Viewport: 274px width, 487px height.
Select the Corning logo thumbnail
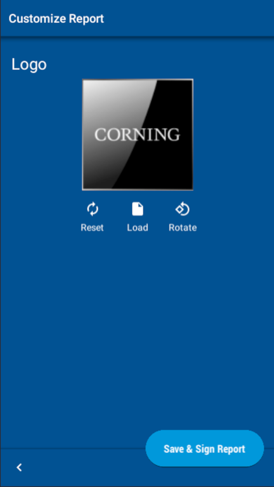[x=137, y=135]
